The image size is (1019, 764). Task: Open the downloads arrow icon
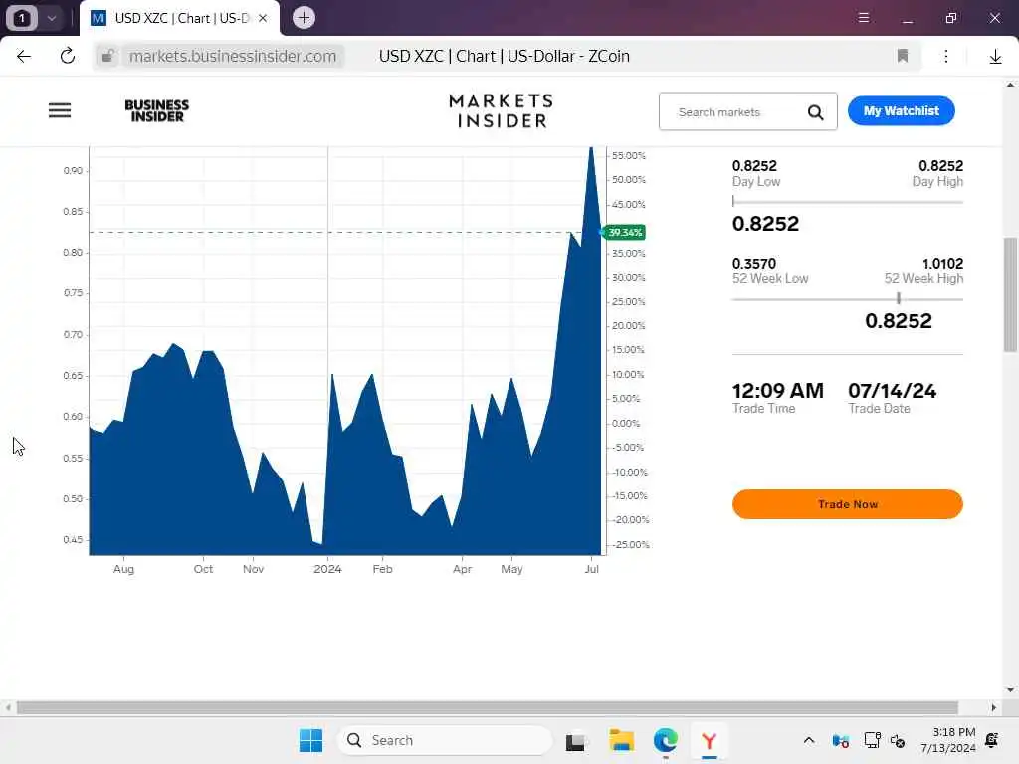pos(995,57)
